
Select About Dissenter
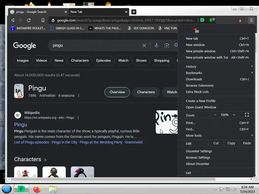pyautogui.click(x=217, y=164)
